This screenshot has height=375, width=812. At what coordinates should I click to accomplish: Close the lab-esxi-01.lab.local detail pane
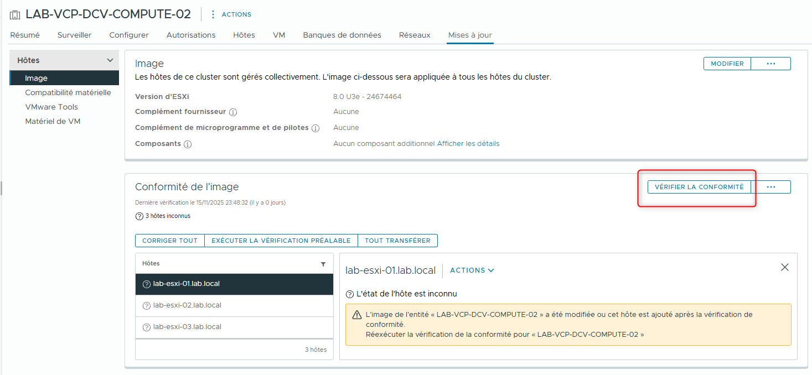[784, 267]
